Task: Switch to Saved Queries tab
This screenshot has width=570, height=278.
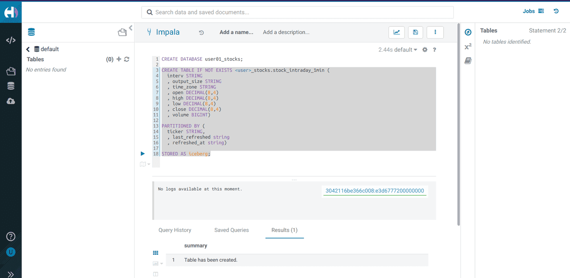Action: 232,230
